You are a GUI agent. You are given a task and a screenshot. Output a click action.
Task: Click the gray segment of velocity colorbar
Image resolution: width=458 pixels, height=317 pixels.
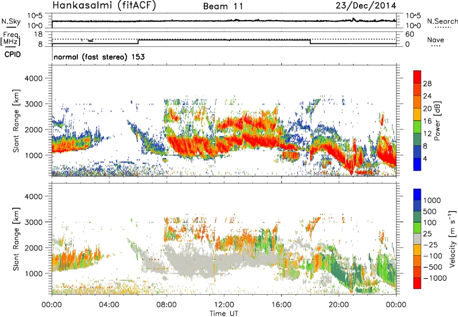pyautogui.click(x=417, y=239)
